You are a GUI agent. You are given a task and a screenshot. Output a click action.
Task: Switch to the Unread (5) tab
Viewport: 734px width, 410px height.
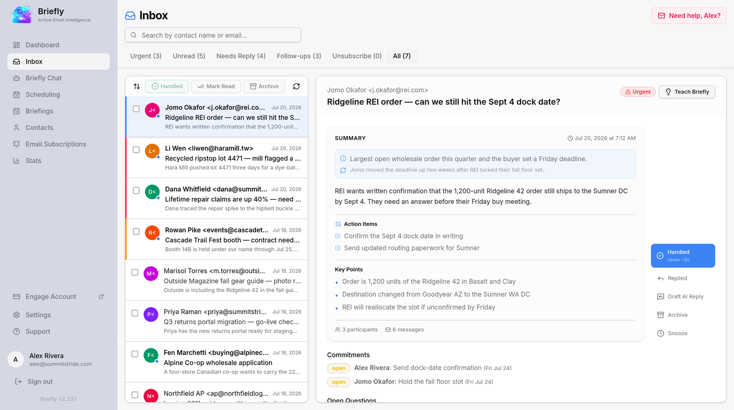[189, 56]
